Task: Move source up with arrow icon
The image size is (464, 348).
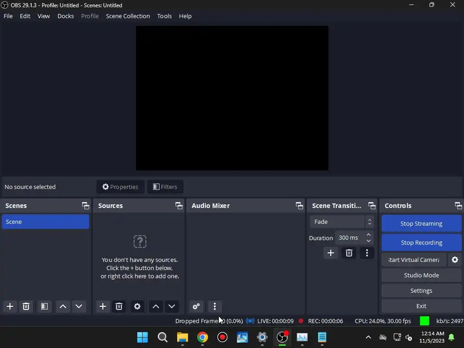Action: tap(156, 306)
